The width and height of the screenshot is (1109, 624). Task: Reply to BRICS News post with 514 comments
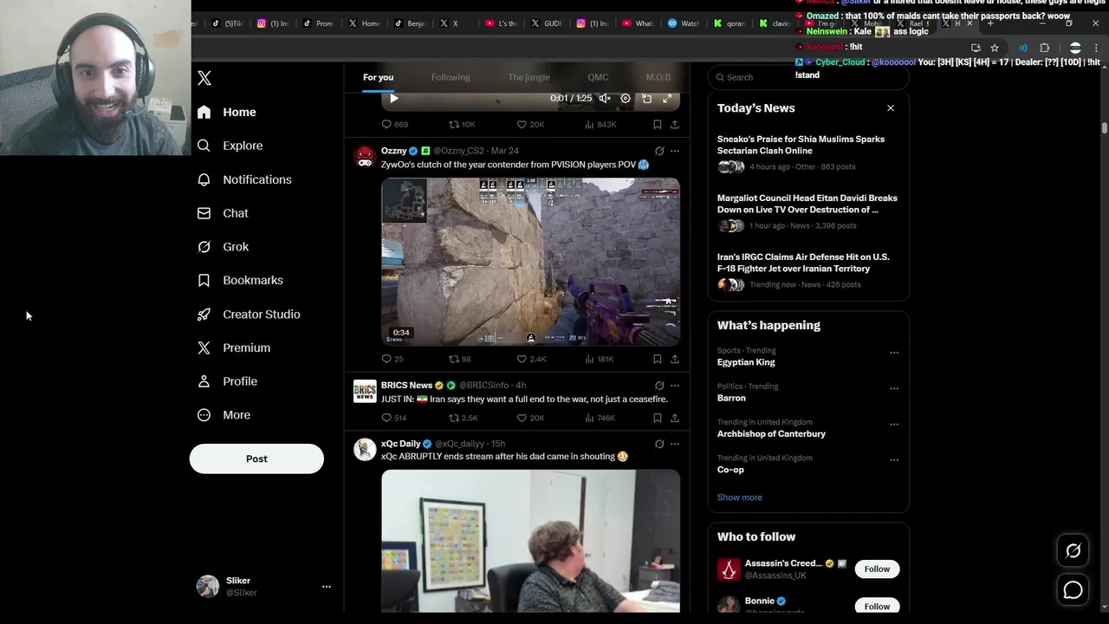click(394, 418)
